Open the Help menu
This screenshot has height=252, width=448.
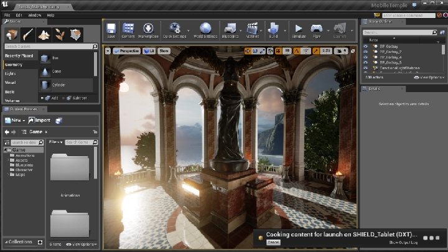tap(50, 15)
